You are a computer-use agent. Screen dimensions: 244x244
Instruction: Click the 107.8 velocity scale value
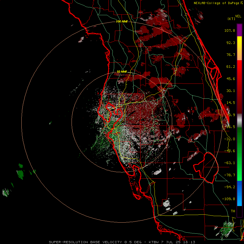(230, 30)
